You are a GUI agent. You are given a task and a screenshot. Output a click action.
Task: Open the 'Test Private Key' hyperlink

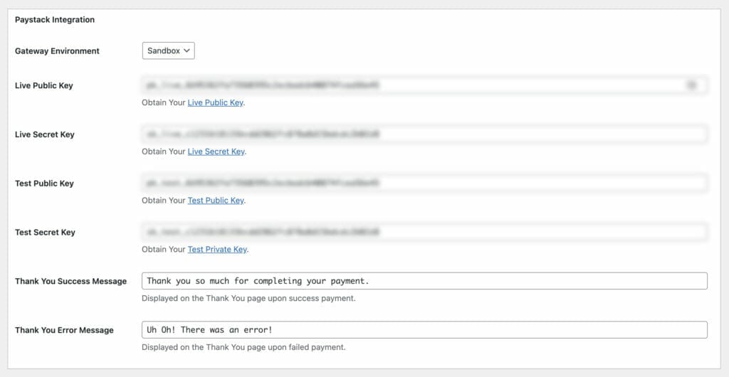[217, 250]
